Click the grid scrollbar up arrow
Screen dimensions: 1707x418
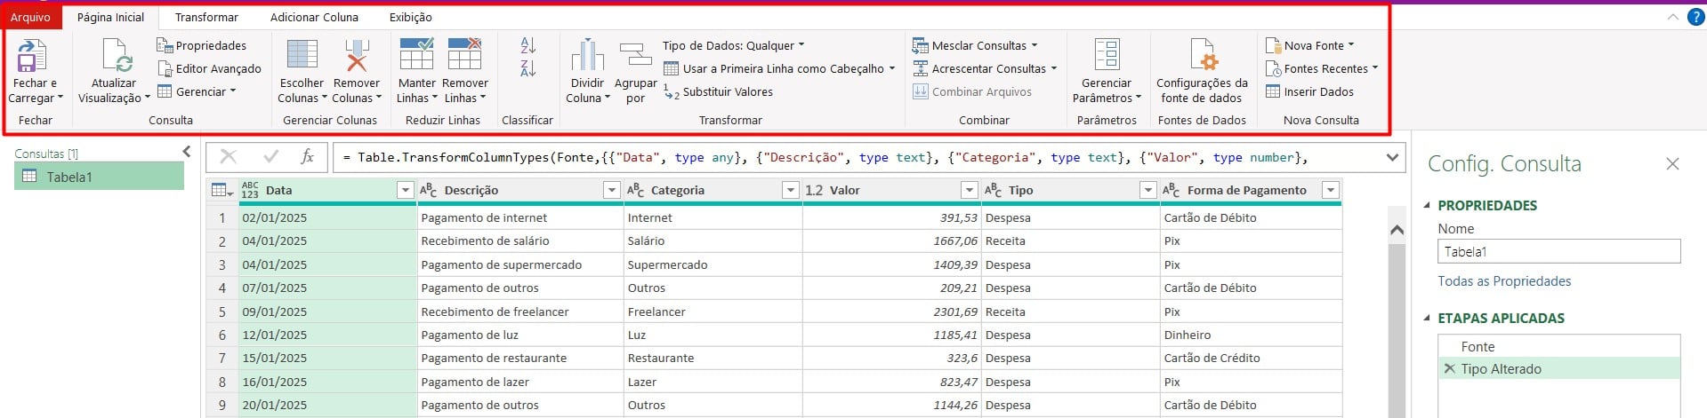coord(1397,230)
